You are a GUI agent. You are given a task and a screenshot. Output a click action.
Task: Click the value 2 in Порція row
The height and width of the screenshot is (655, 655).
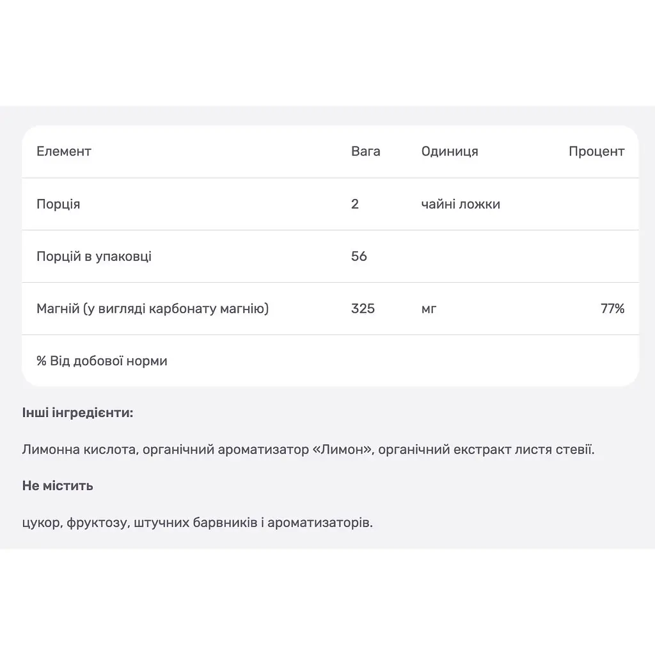(x=354, y=204)
